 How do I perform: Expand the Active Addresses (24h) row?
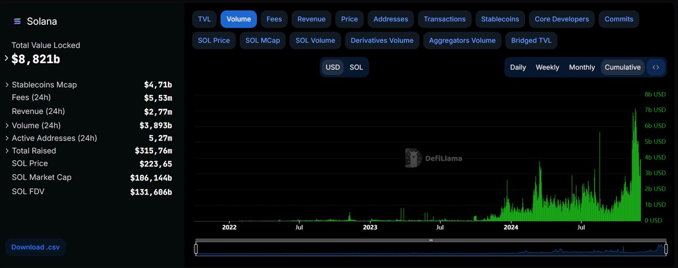pos(7,138)
